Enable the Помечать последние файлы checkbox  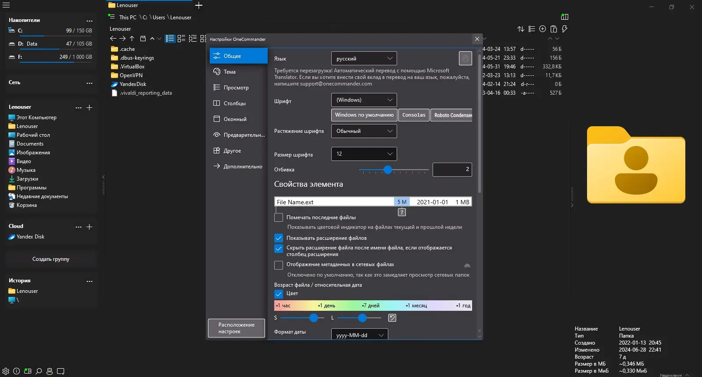(279, 217)
